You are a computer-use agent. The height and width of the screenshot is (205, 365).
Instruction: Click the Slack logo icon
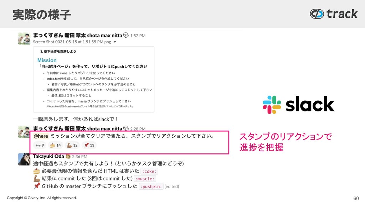tap(272, 105)
